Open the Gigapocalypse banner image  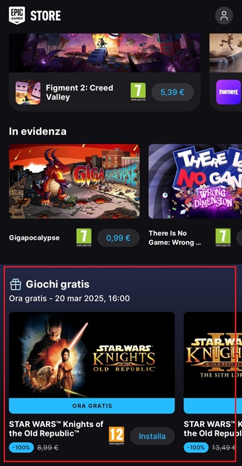(x=74, y=181)
